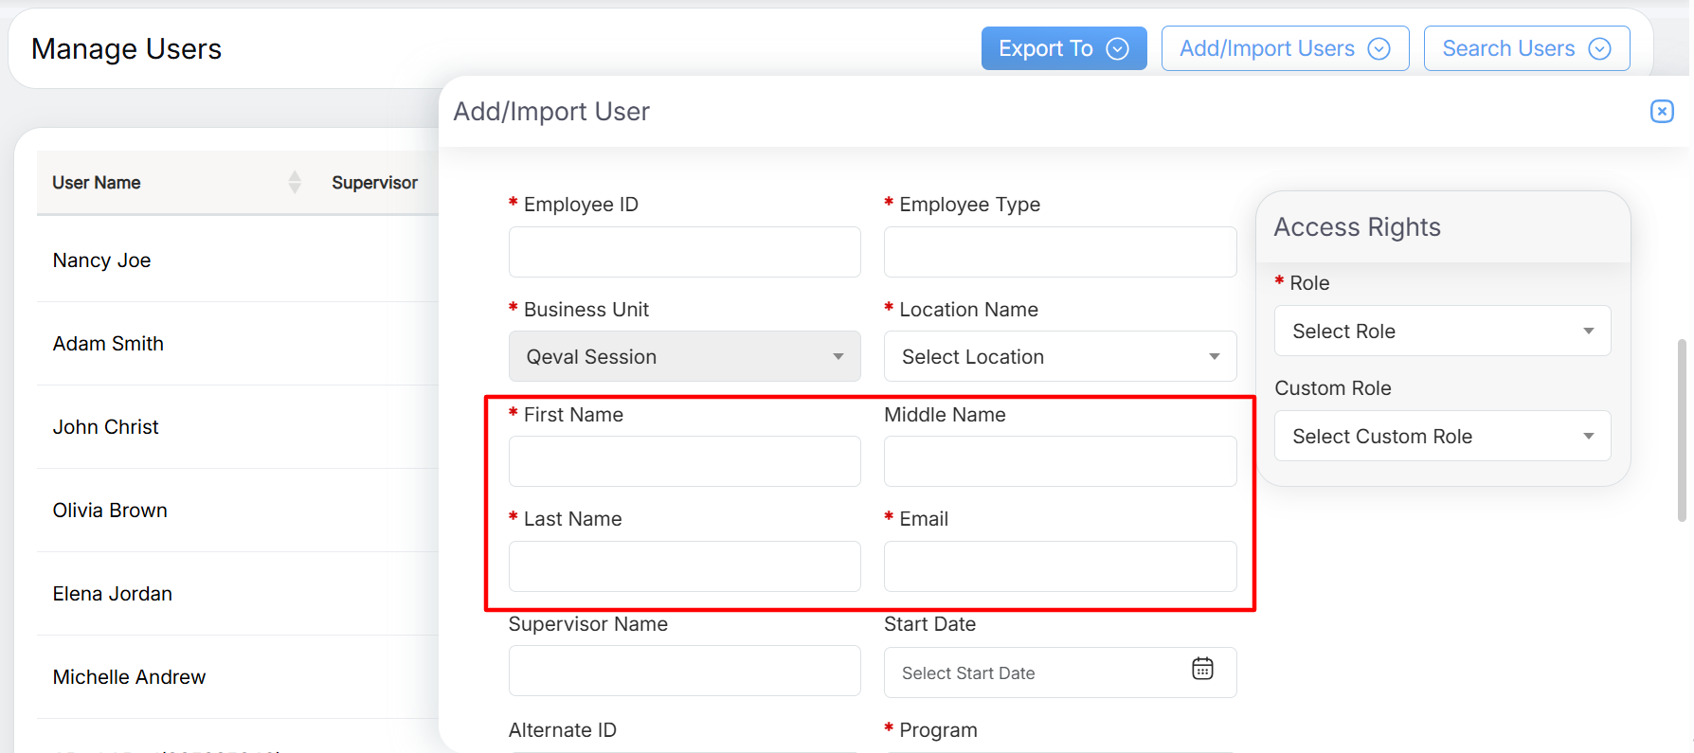Click the Last Name input box
The image size is (1694, 753).
coord(684,566)
